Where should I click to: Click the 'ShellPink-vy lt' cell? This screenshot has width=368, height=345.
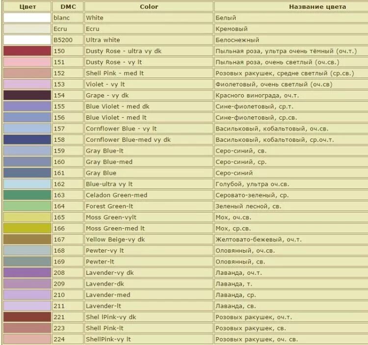pyautogui.click(x=149, y=339)
